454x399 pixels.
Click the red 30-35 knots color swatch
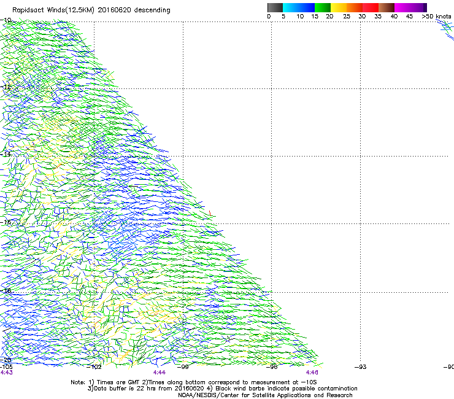tap(371, 7)
